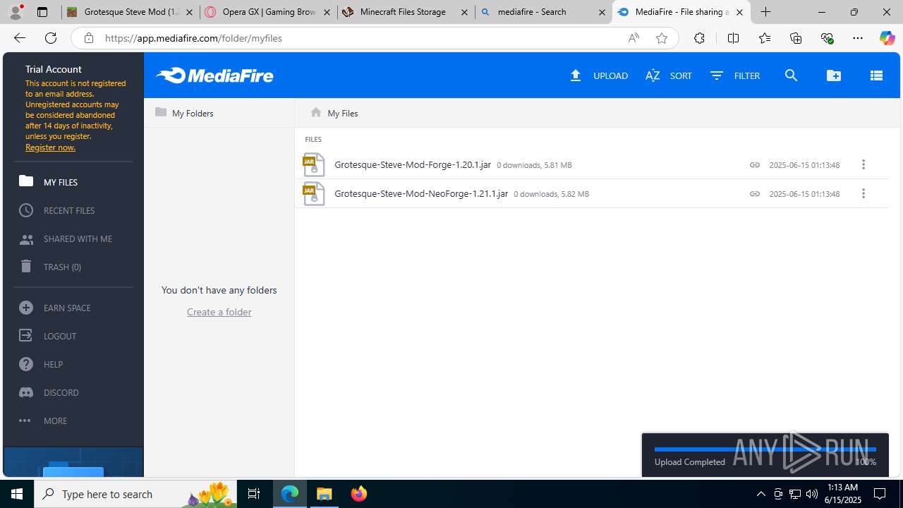Click JAR file icon for NeoForge-1.21.1
903x508 pixels.
pos(313,193)
